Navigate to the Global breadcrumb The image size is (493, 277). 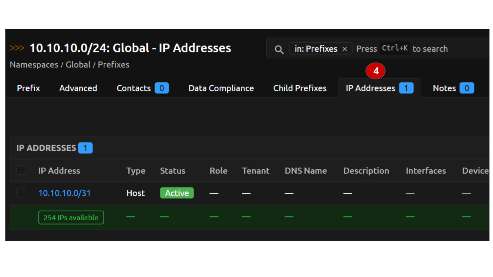click(78, 65)
